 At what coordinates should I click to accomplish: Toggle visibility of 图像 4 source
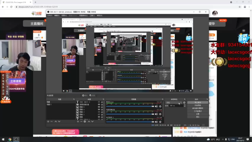click(99, 109)
